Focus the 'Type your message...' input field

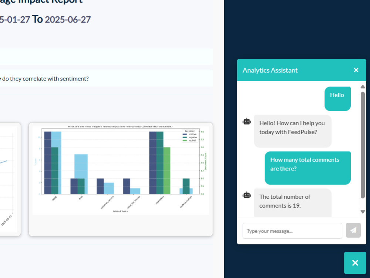click(292, 231)
